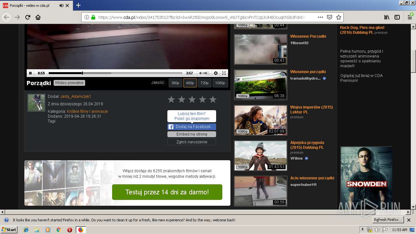Image resolution: width=416 pixels, height=234 pixels.
Task: Select 480p video quality
Action: [190, 83]
